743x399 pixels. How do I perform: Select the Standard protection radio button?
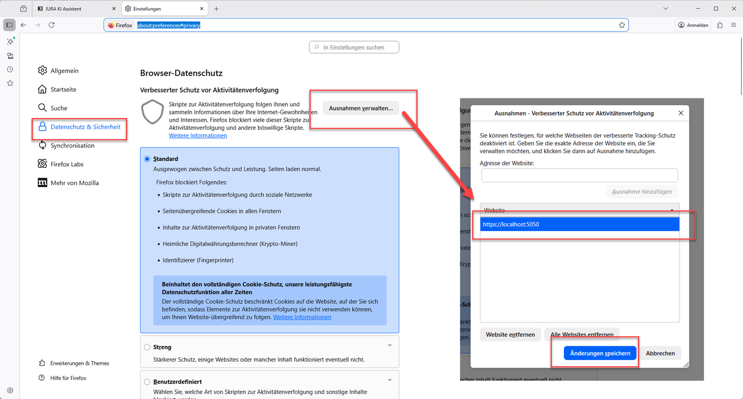[147, 159]
